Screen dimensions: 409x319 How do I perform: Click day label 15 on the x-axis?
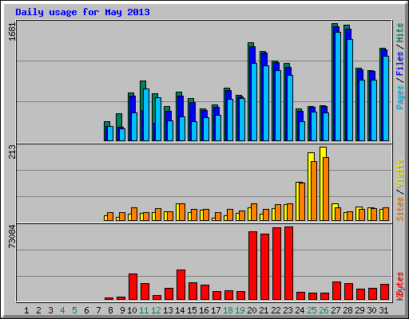click(x=192, y=310)
